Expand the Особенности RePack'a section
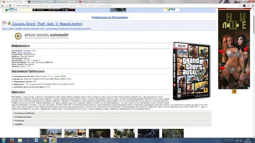The image size is (255, 143). [112, 113]
